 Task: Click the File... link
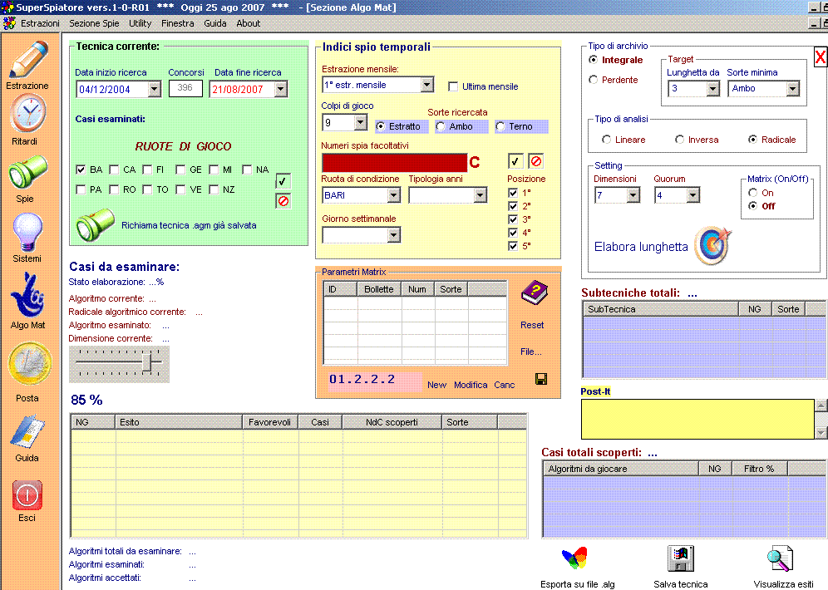click(530, 352)
